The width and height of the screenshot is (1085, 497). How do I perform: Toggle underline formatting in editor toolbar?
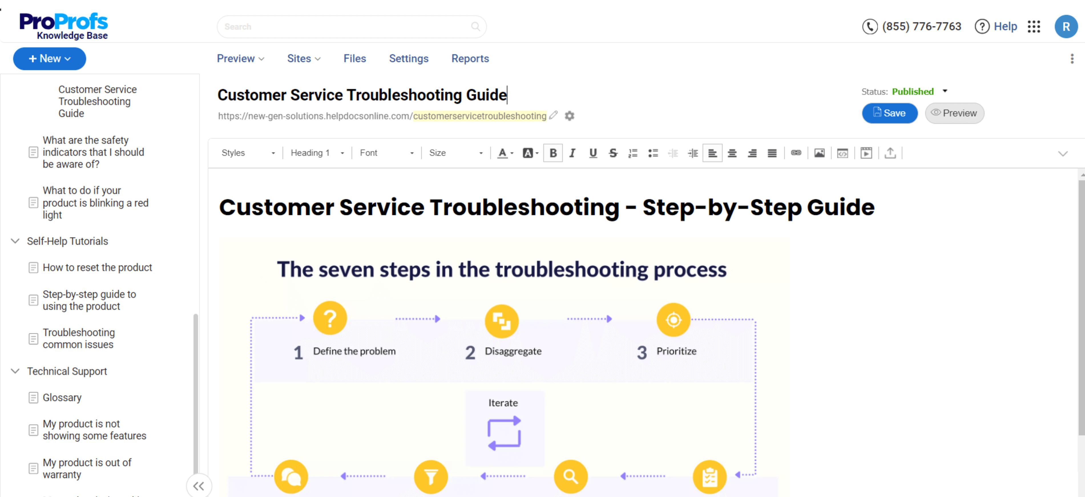point(593,153)
